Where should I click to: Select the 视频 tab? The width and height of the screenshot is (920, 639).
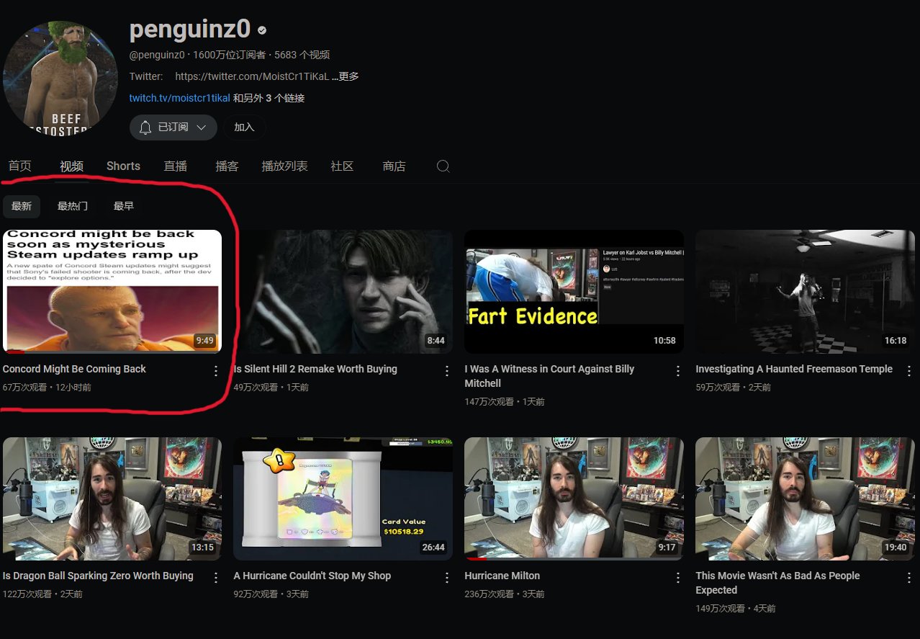point(71,166)
